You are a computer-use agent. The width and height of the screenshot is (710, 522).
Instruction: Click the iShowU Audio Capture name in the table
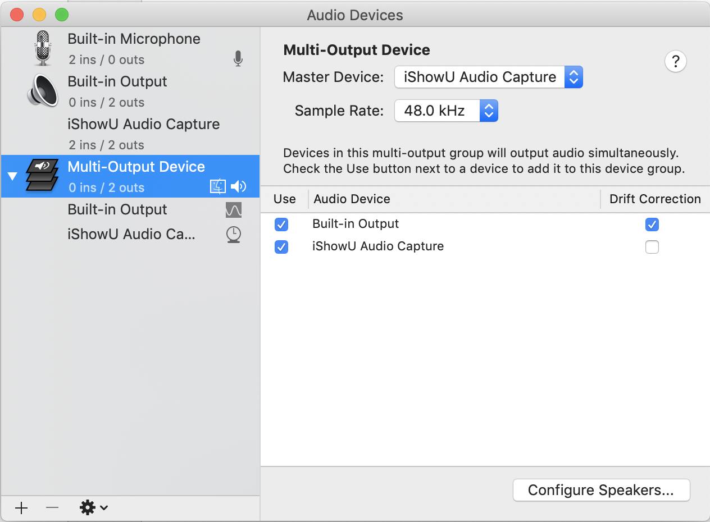378,246
